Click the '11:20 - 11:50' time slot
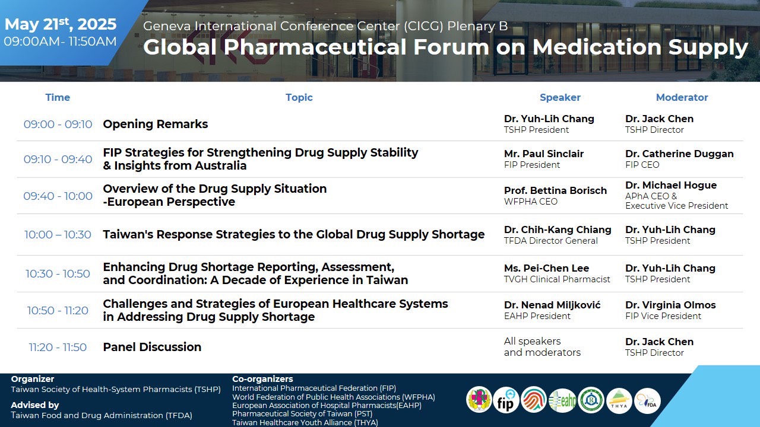 click(58, 348)
